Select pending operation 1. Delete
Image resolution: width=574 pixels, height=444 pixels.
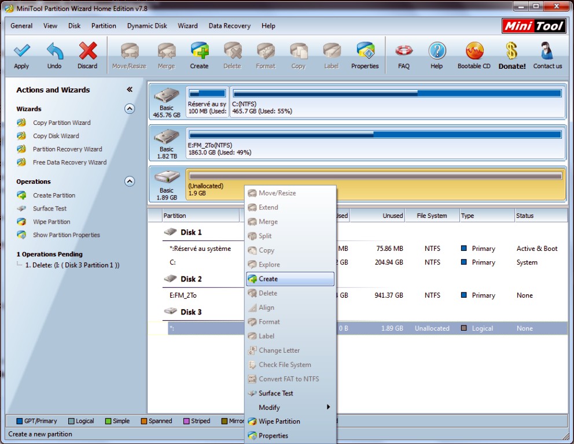click(72, 265)
